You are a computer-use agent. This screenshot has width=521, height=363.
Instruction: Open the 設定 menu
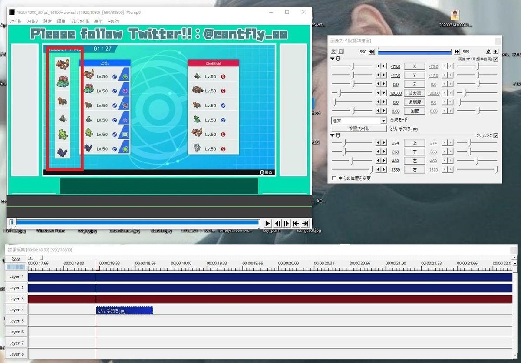point(48,21)
